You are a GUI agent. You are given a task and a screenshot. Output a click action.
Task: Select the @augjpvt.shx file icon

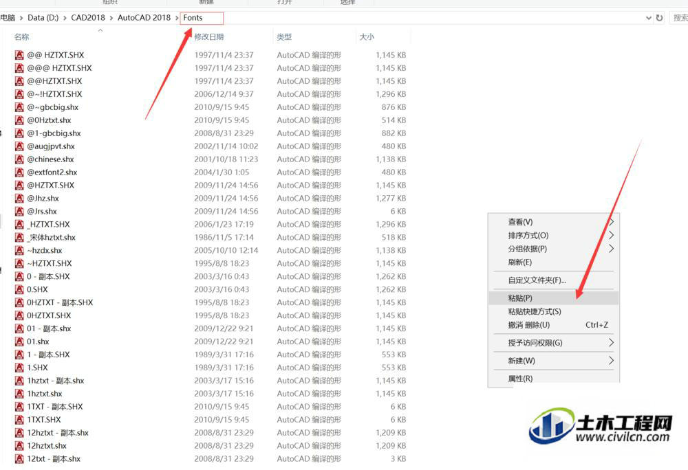coord(19,146)
